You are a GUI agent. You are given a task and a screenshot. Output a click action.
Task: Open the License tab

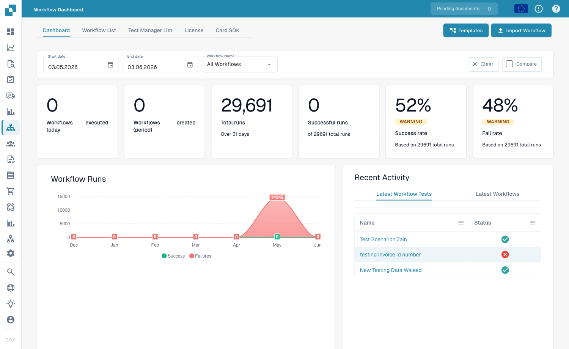[194, 30]
